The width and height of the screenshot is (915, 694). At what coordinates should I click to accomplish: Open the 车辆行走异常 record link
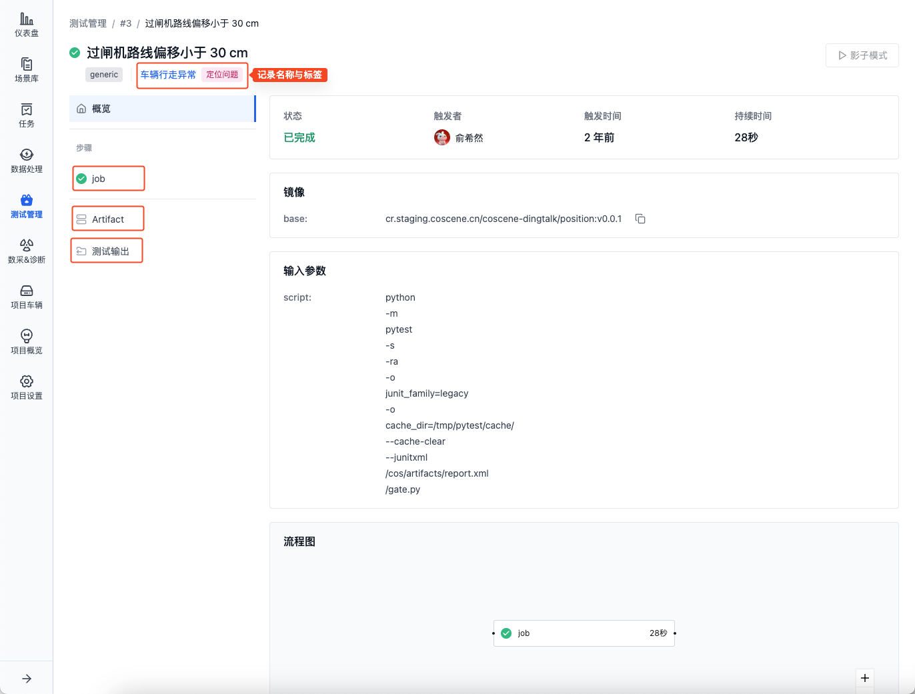click(x=168, y=75)
